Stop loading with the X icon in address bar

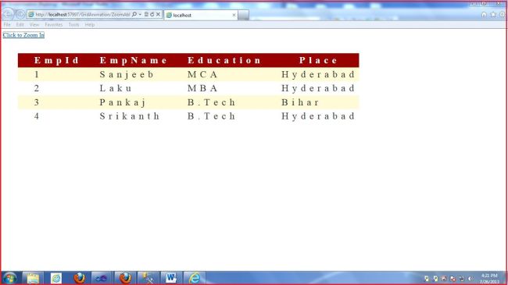(x=158, y=14)
